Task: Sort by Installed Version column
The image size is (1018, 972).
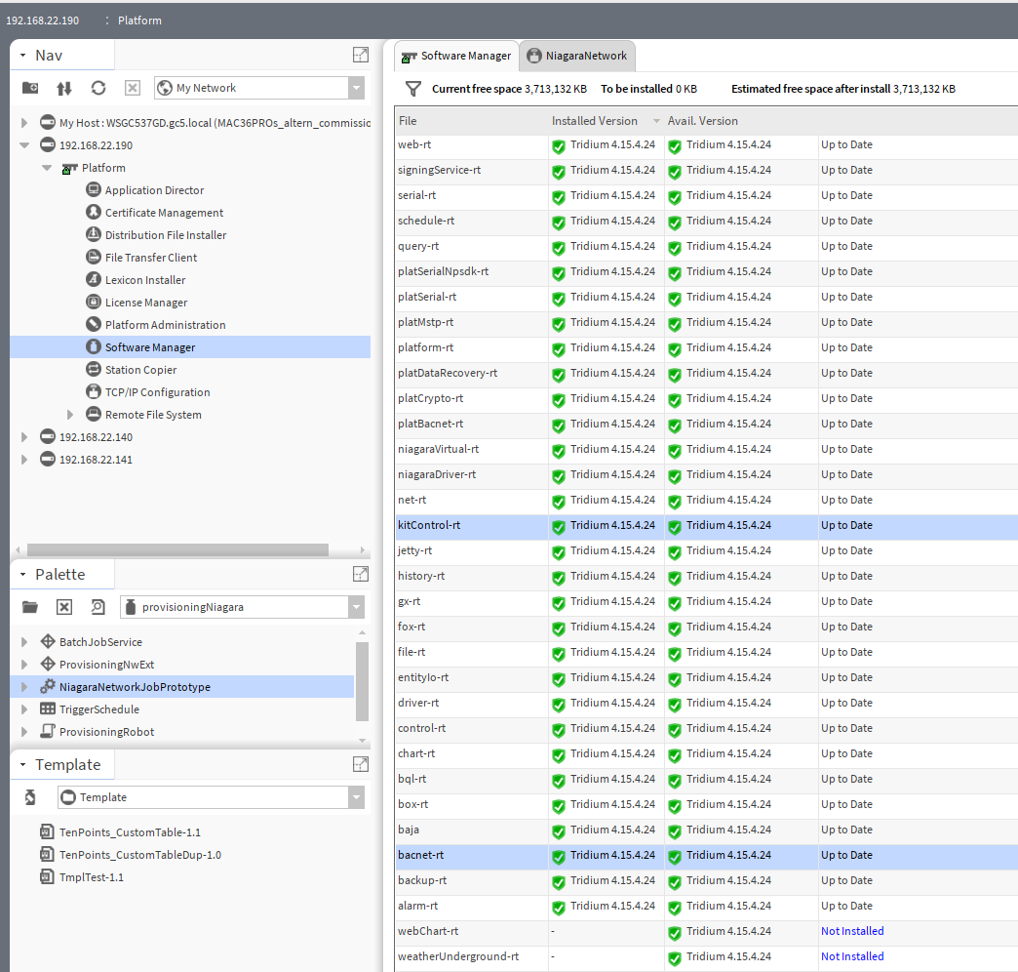Action: click(606, 121)
